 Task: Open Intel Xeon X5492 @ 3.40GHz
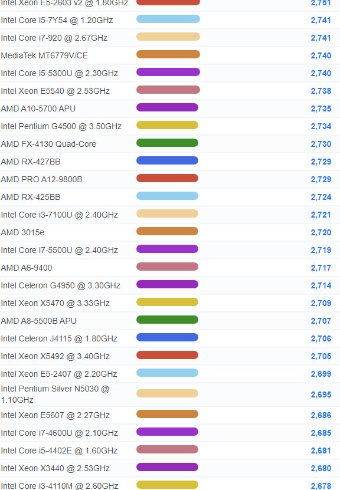pyautogui.click(x=55, y=356)
